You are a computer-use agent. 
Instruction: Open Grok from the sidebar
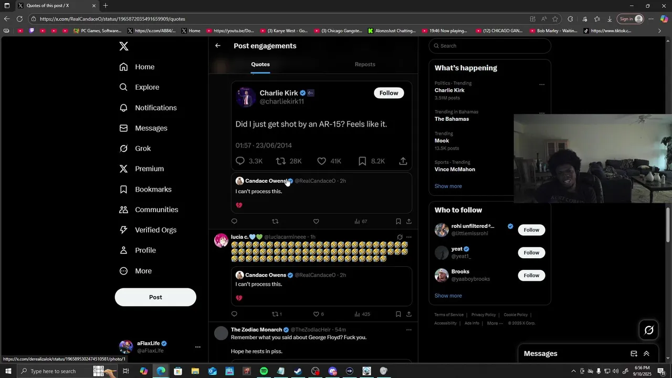click(135, 149)
